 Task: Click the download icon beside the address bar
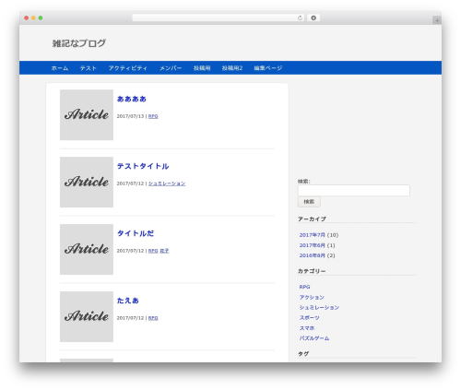[313, 18]
